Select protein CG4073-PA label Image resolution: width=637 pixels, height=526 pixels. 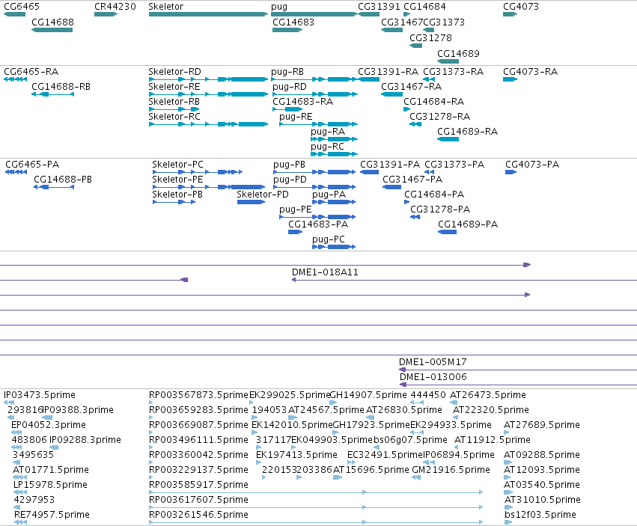pos(532,165)
